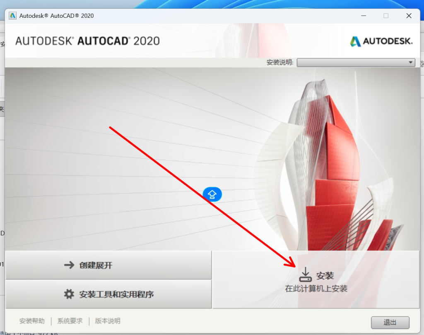
Task: Click the AutoCAD app icon in title bar
Action: pyautogui.click(x=12, y=16)
